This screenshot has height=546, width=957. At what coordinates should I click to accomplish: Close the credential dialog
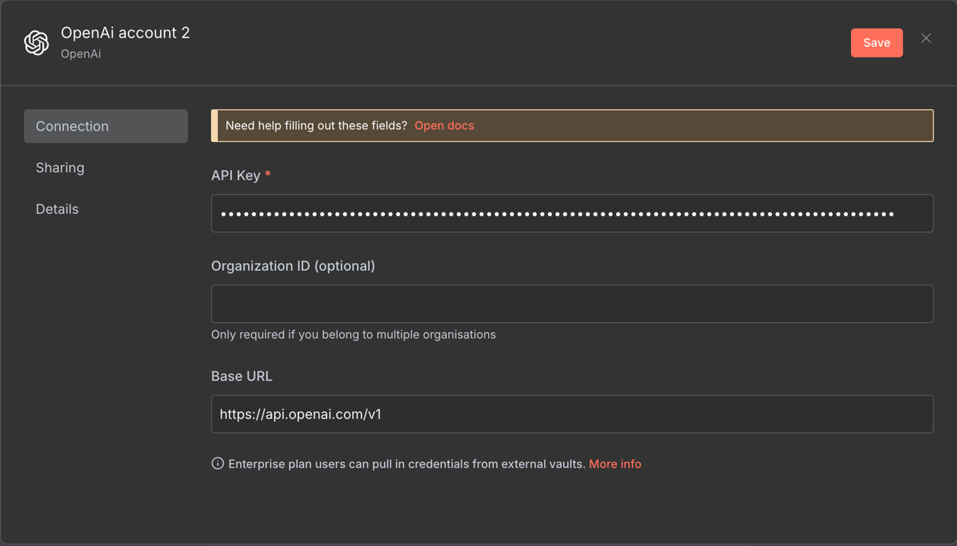pos(926,38)
